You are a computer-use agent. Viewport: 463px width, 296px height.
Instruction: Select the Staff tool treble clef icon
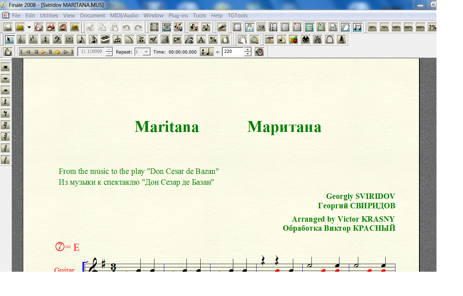pos(21,39)
